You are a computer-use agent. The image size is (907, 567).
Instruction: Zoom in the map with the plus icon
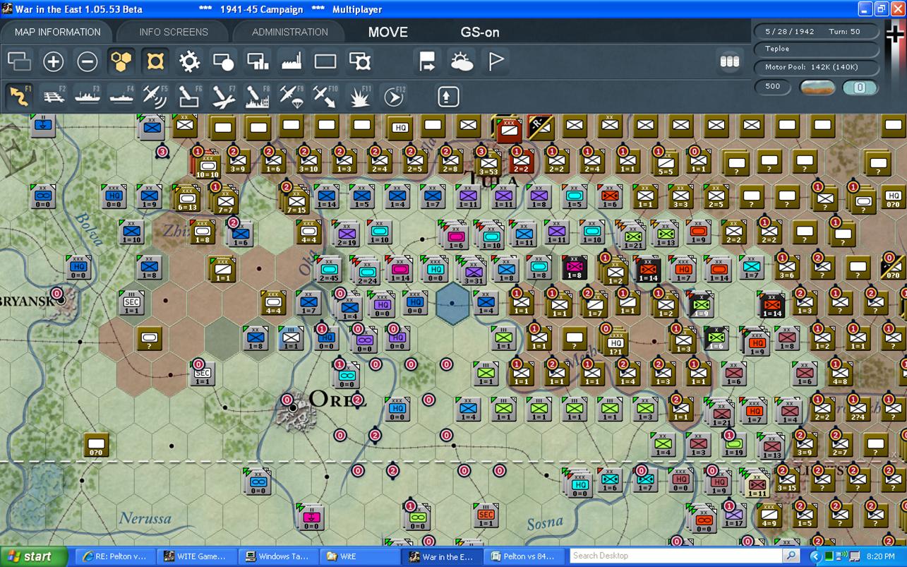point(54,61)
